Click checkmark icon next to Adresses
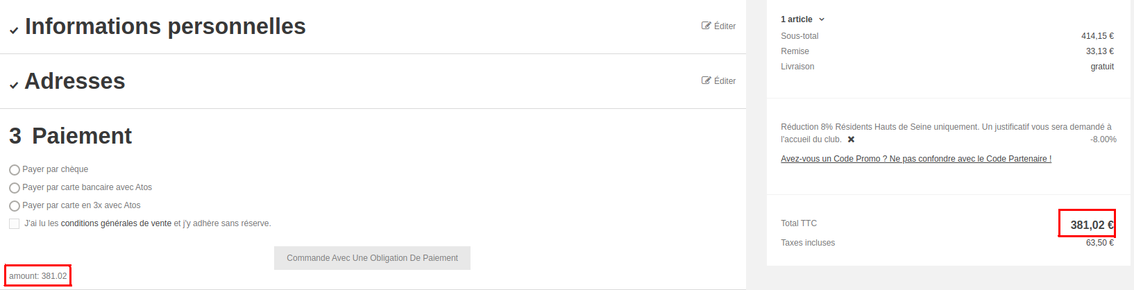 (x=14, y=85)
